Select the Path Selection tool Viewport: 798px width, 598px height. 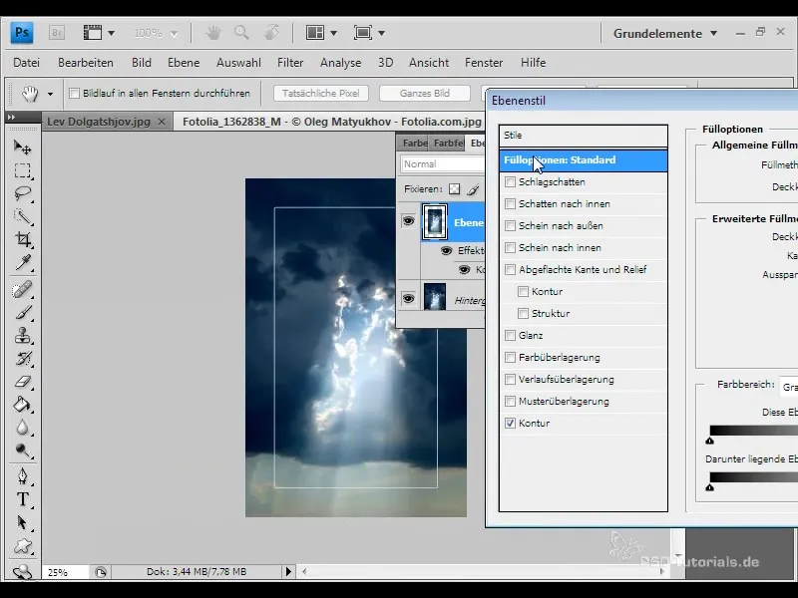[22, 522]
